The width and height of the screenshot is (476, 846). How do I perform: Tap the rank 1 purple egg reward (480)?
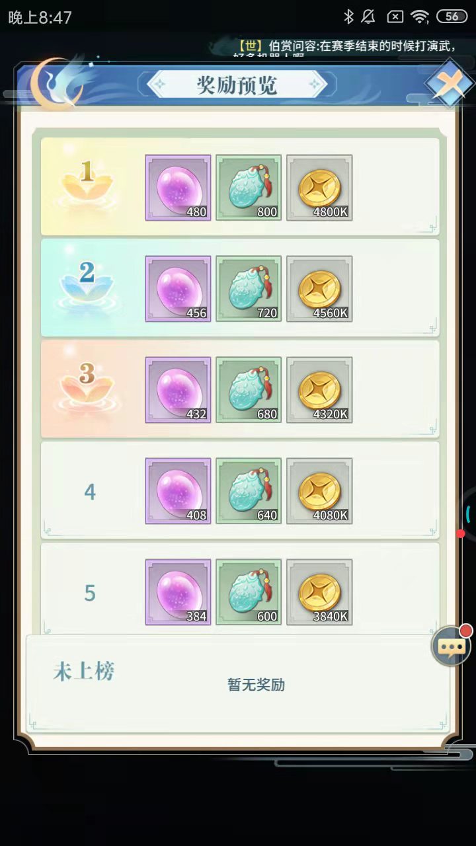click(178, 188)
